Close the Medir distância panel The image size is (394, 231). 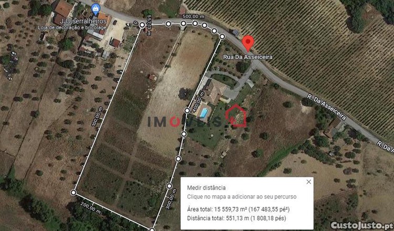[x=308, y=182]
